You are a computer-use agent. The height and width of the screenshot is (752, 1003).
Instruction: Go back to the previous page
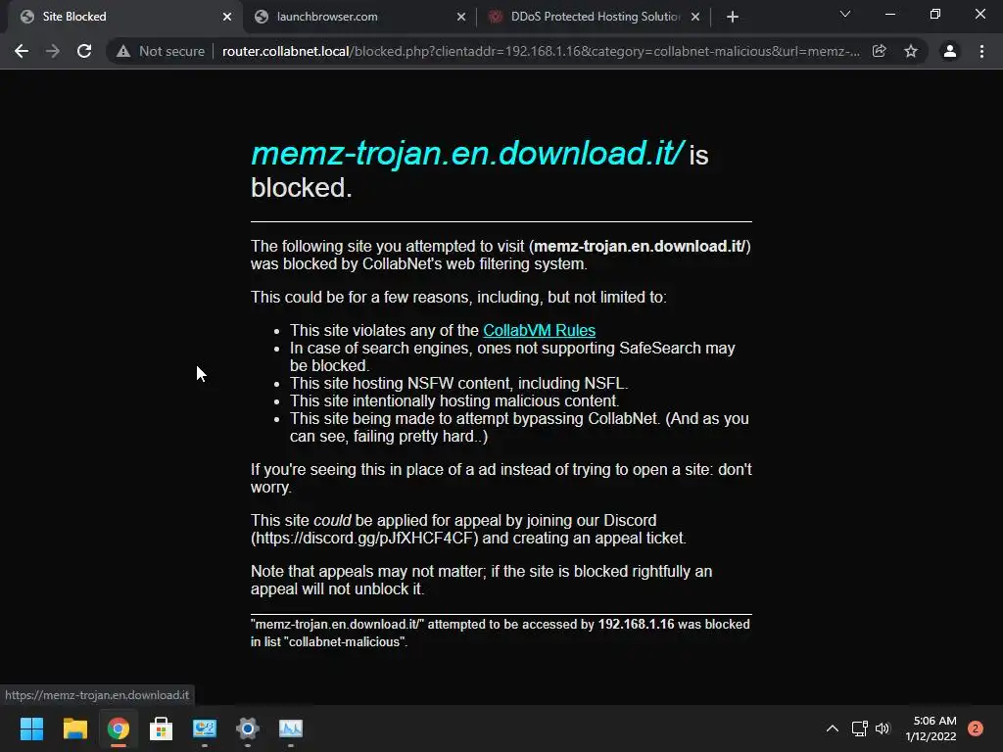(22, 51)
